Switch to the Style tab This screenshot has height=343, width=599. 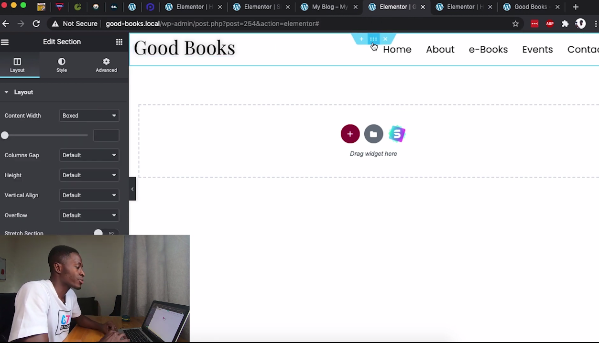click(x=62, y=65)
